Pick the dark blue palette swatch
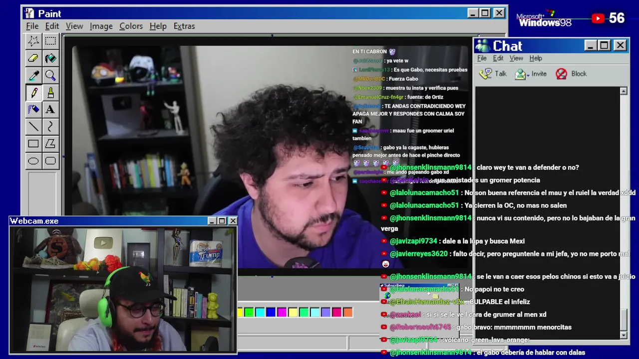Image resolution: width=639 pixels, height=359 pixels. [x=271, y=313]
